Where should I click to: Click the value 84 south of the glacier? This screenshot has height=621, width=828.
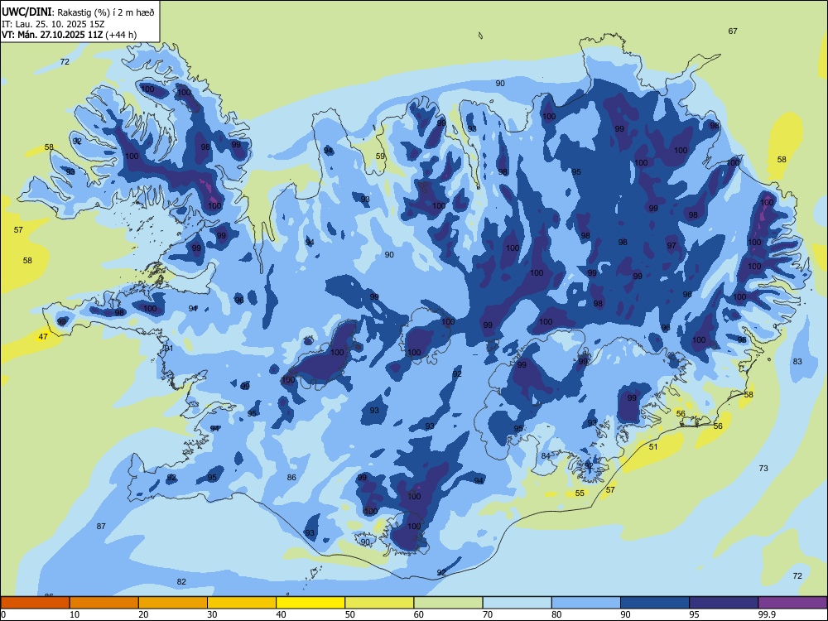(546, 455)
